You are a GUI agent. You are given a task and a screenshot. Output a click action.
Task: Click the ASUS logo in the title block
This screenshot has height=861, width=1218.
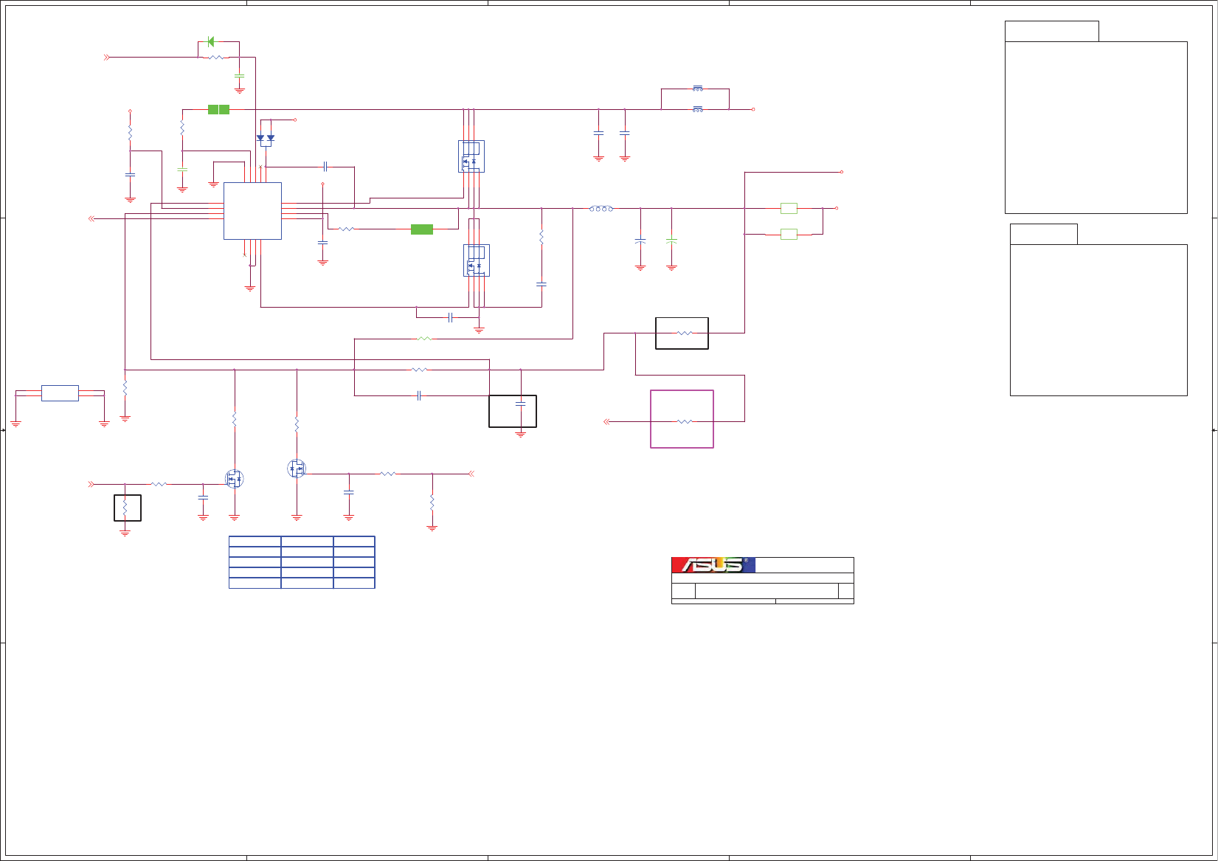point(713,565)
